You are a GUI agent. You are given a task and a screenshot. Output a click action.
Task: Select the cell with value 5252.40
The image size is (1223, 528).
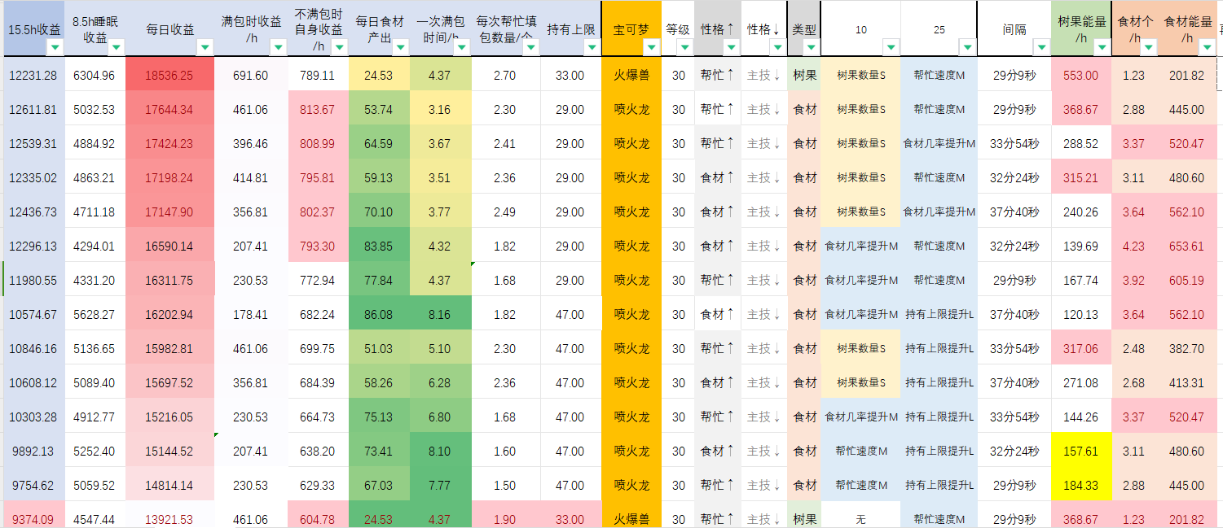(95, 451)
